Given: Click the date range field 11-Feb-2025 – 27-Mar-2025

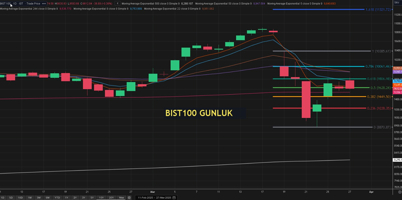Looking at the screenshot, I should [x=152, y=198].
